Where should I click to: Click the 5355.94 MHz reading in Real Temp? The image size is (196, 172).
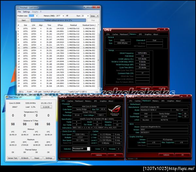30,103
